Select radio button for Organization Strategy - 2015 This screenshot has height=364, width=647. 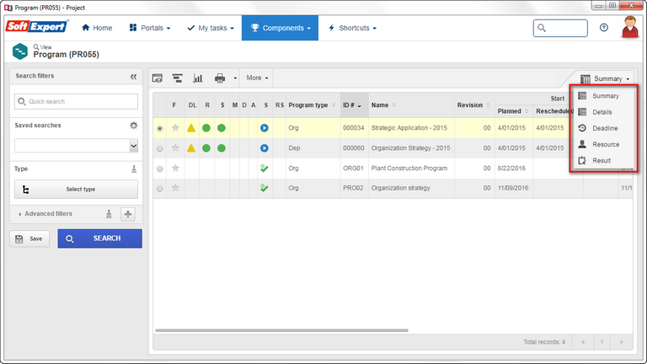pos(160,148)
